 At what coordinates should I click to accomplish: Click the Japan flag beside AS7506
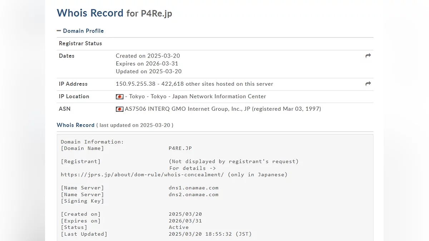(120, 109)
